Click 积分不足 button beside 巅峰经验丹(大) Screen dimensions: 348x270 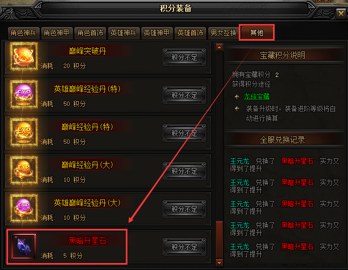(x=184, y=171)
